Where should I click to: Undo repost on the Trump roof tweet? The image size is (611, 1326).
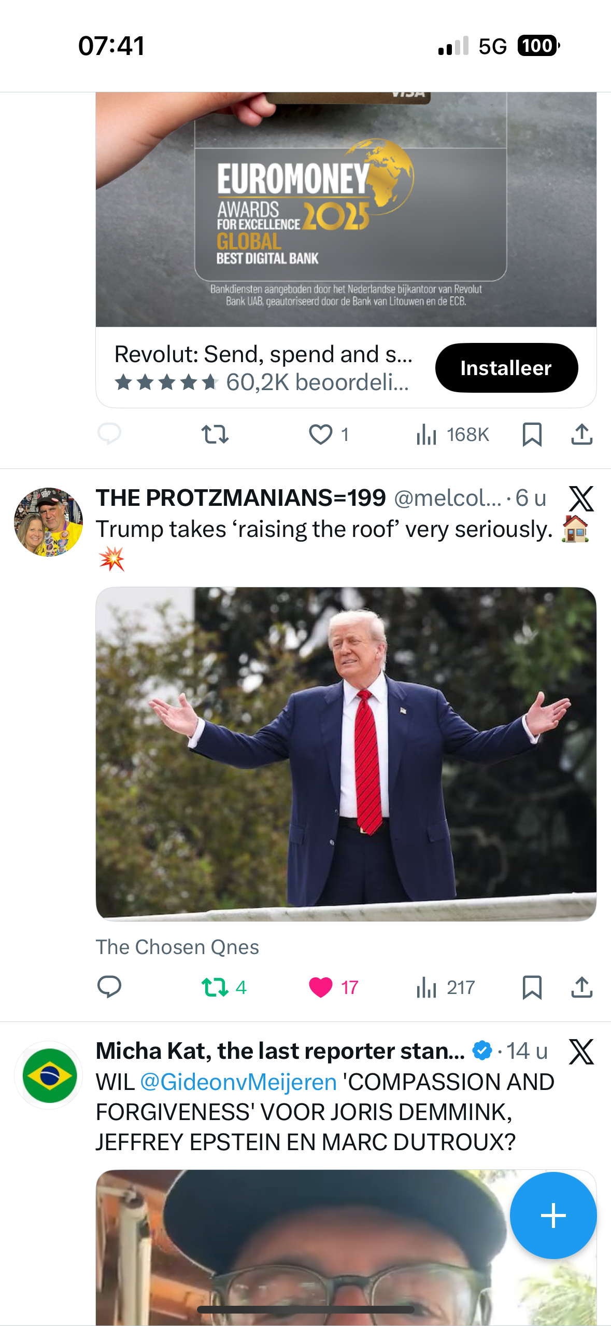215,987
